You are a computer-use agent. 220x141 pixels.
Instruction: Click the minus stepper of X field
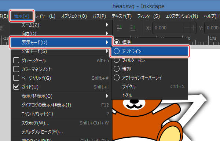click(187, 28)
